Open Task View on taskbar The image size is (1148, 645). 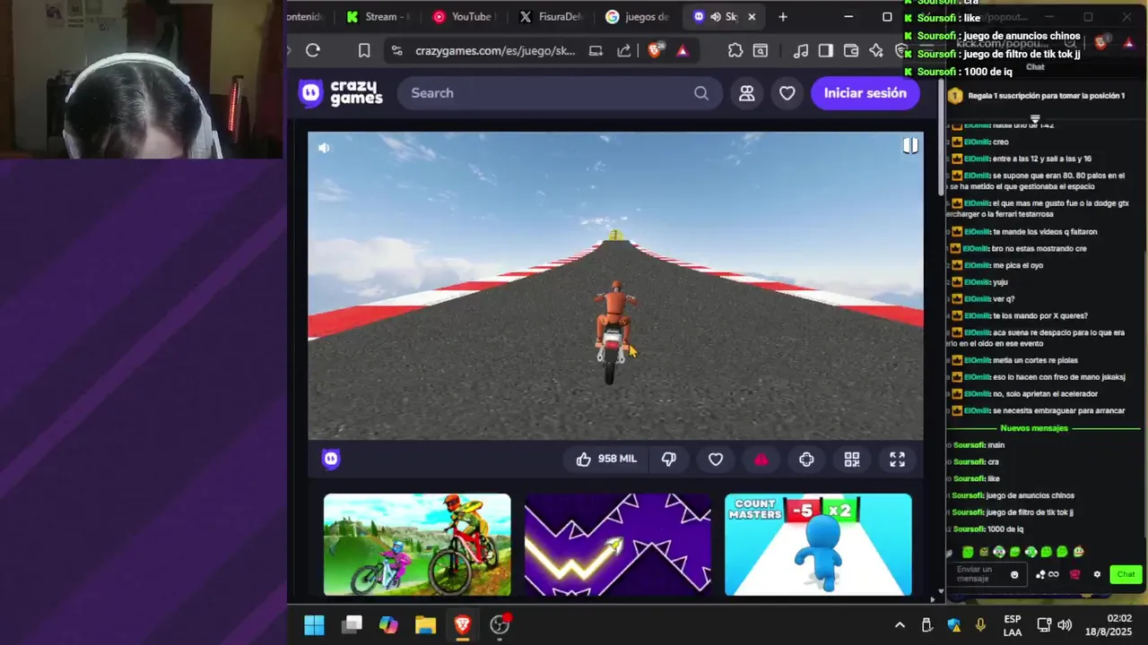point(352,624)
